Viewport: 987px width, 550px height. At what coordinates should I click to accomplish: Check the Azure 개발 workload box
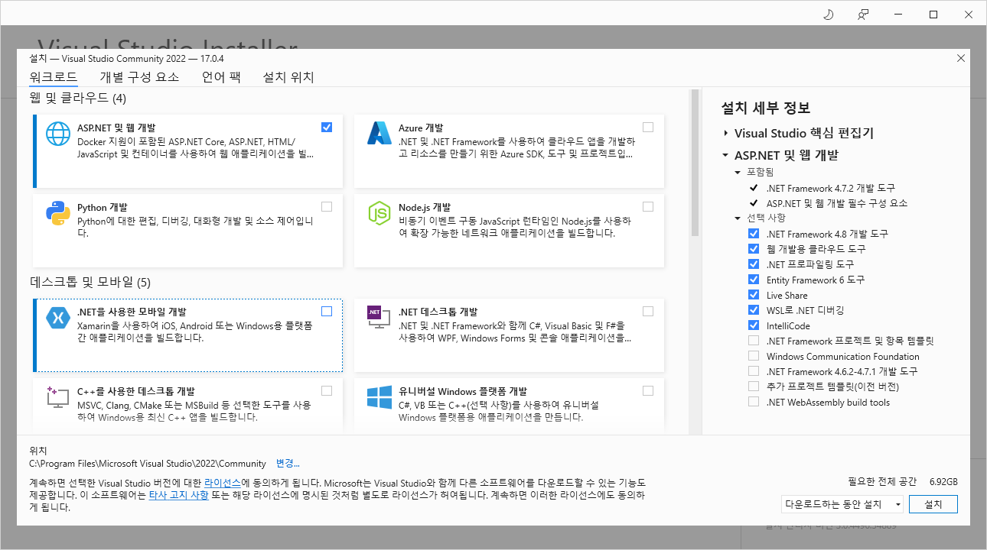(649, 127)
